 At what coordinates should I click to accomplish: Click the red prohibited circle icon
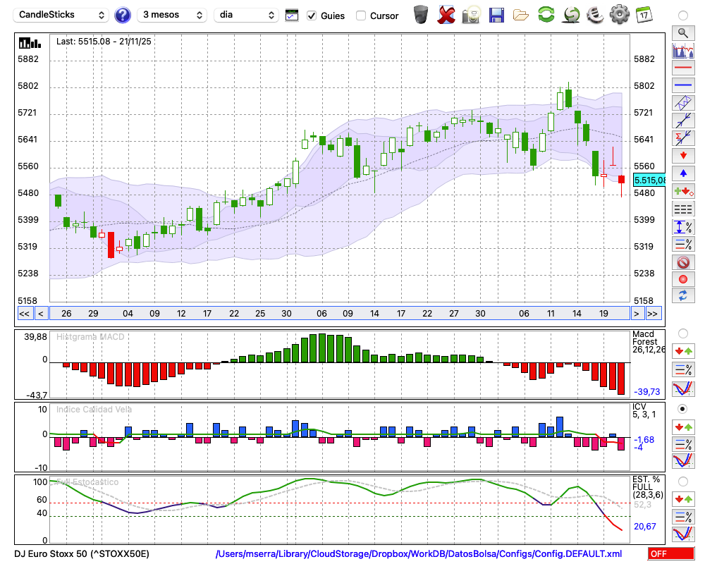[x=683, y=262]
